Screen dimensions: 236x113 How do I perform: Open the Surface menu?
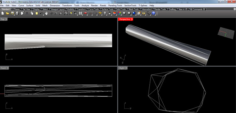click(30, 5)
